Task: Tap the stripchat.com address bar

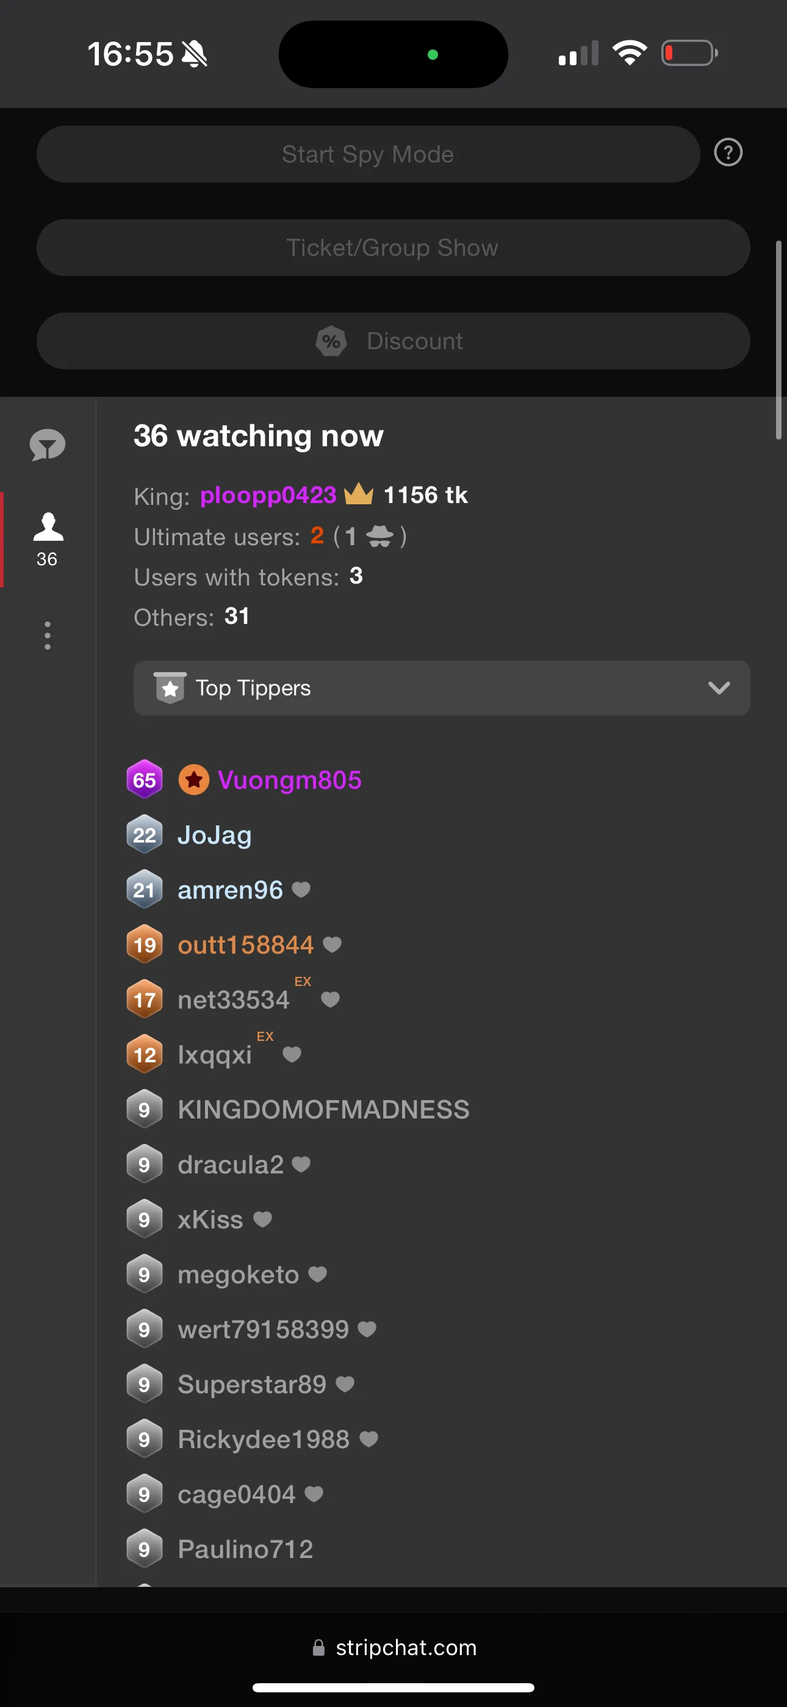Action: (393, 1647)
